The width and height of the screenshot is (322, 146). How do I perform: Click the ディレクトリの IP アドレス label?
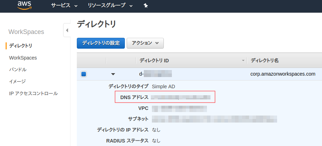point(123,130)
